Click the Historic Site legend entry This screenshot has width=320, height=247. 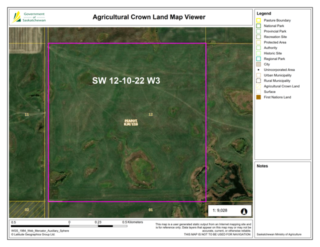coord(272,53)
